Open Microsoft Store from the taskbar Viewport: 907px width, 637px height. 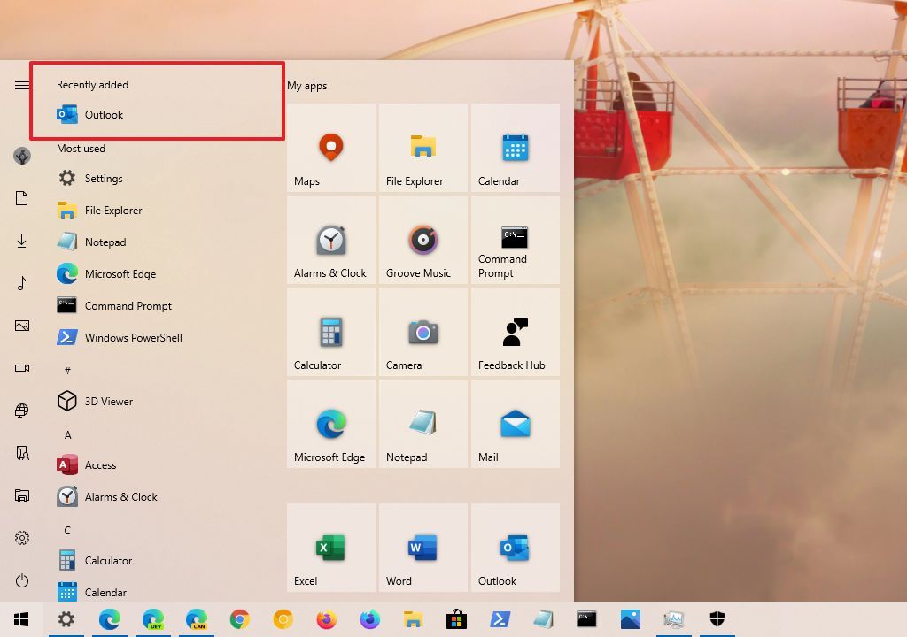[455, 619]
